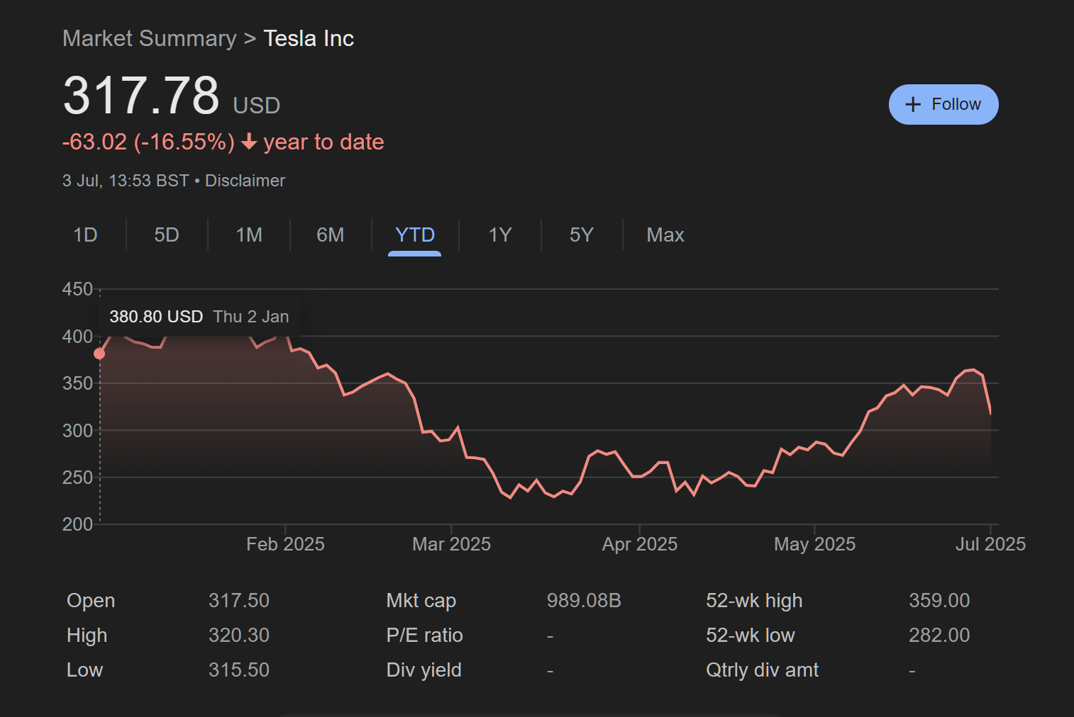Show the 5Y chart range
This screenshot has width=1074, height=717.
click(x=582, y=235)
